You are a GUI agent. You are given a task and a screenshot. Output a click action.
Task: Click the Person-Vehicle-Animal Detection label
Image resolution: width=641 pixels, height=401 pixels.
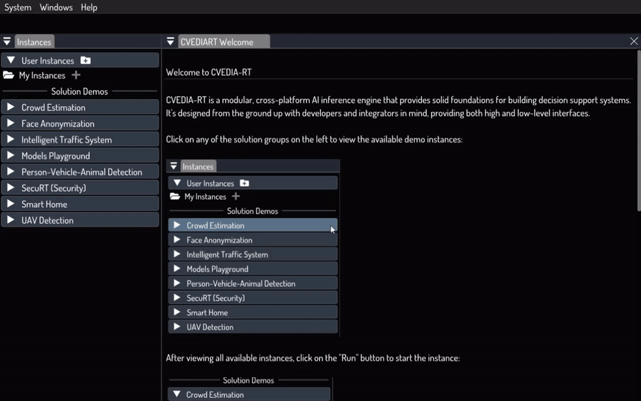tap(82, 172)
